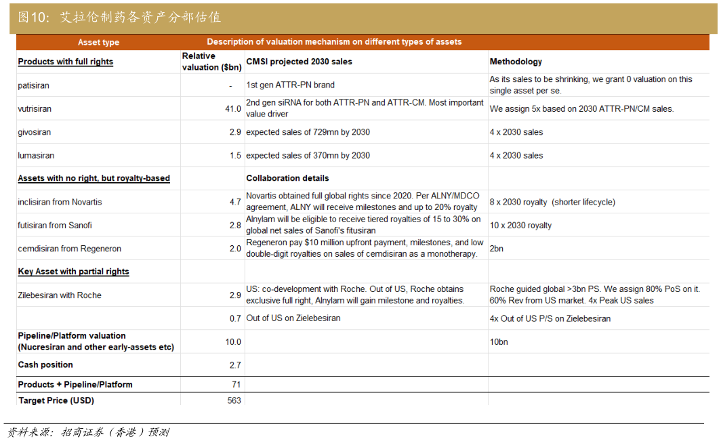Select the 'Zilebesiran with Roche' cell
Viewport: 721px width, 441px height.
(x=60, y=295)
